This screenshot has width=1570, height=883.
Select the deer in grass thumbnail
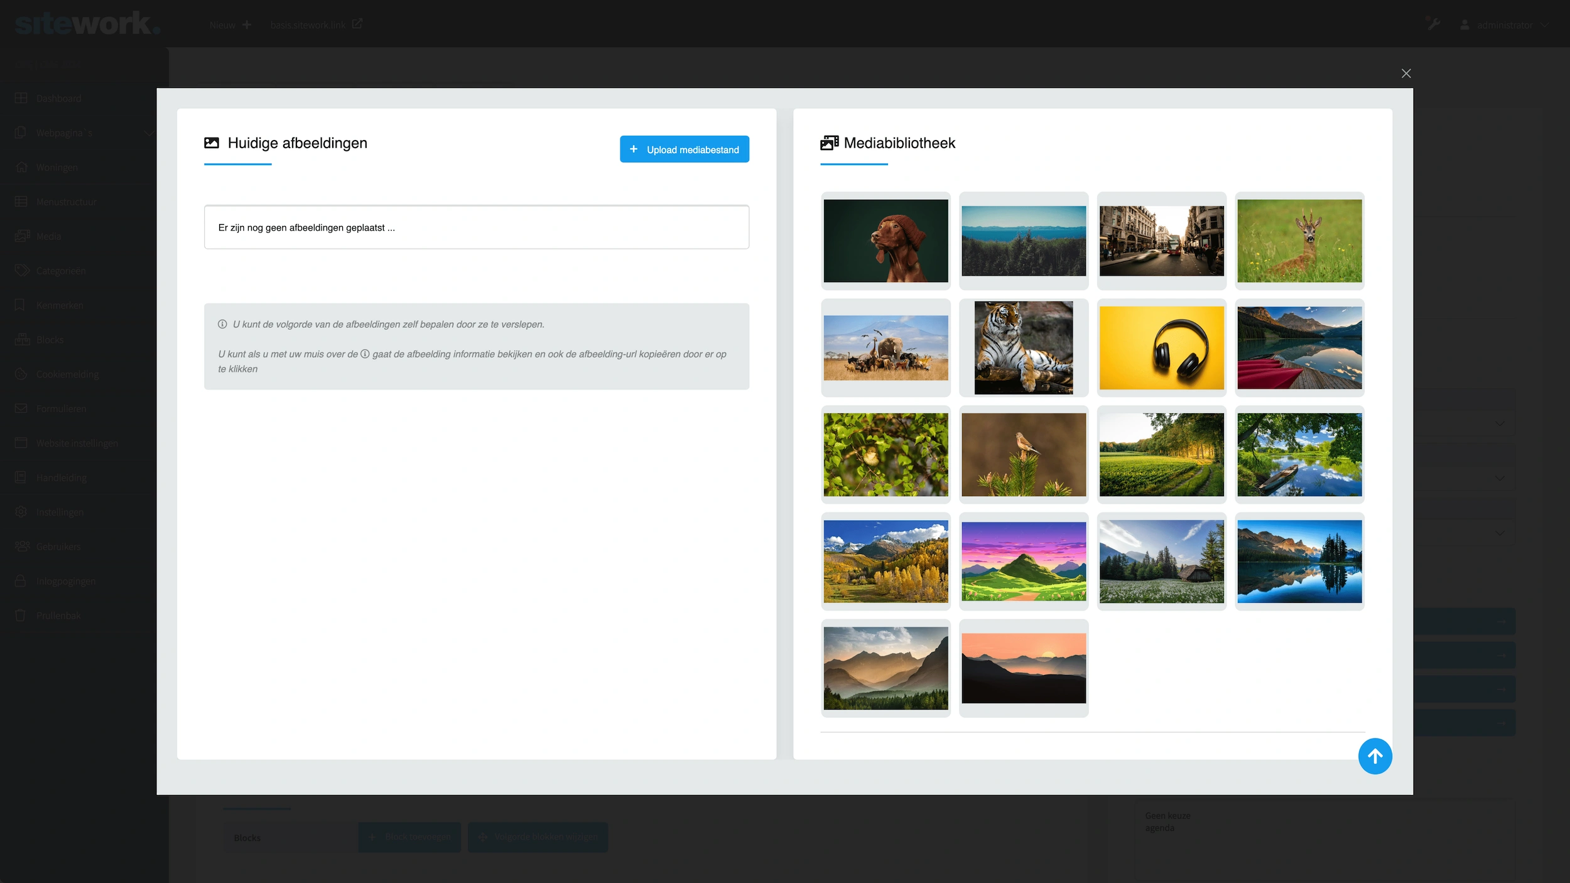pyautogui.click(x=1299, y=241)
